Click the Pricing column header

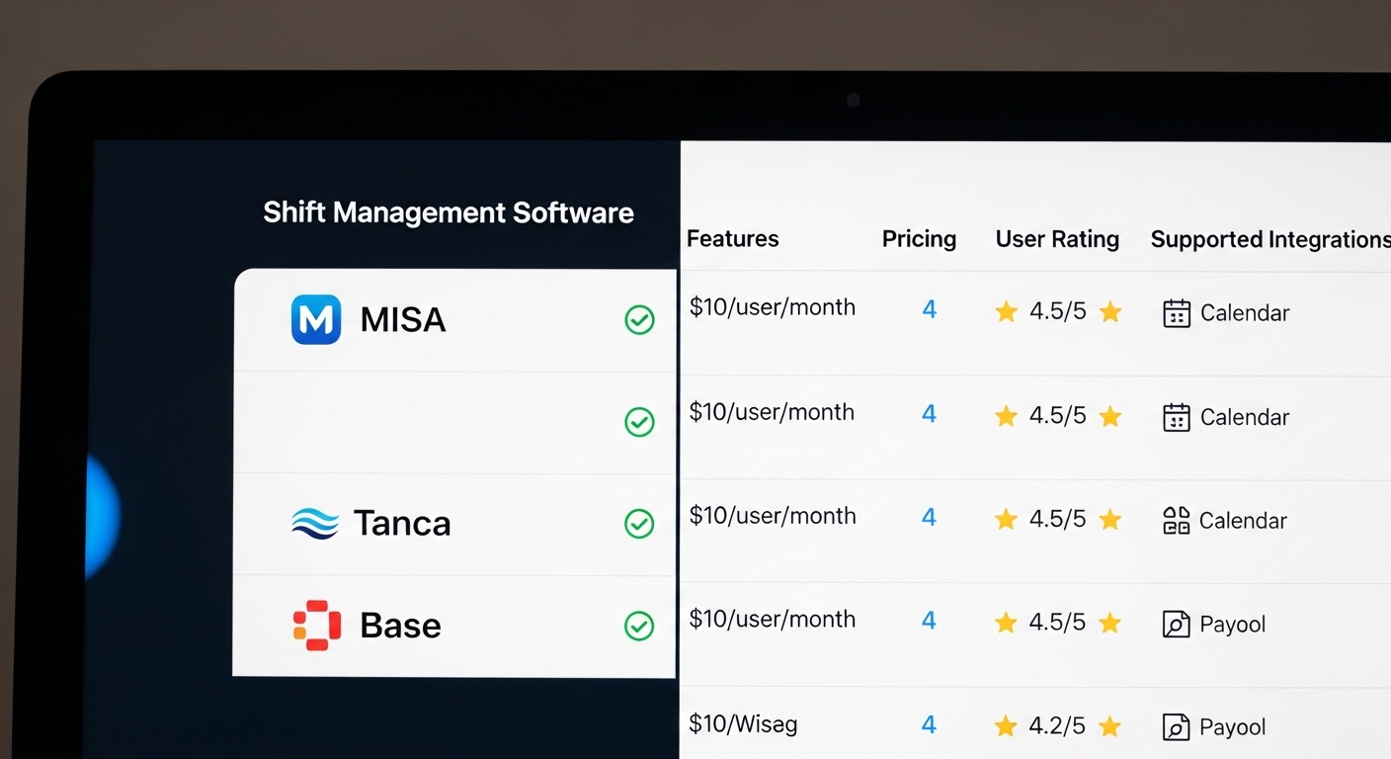coord(919,239)
